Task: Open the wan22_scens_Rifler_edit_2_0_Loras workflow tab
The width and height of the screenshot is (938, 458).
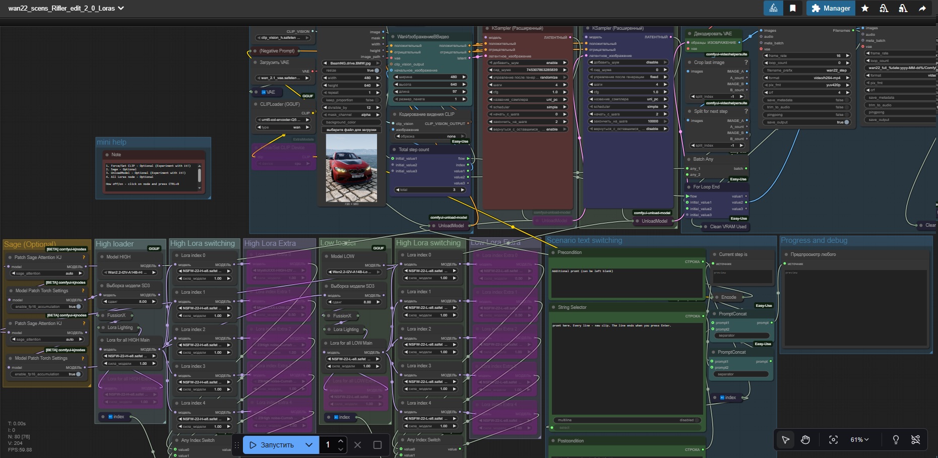Action: click(x=61, y=8)
